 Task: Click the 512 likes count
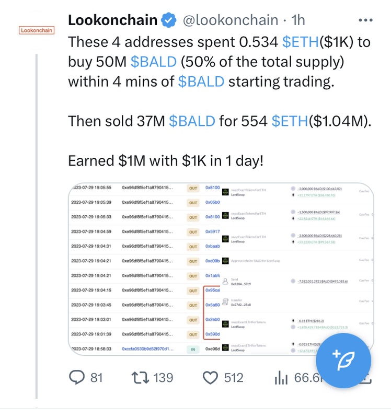point(234,377)
